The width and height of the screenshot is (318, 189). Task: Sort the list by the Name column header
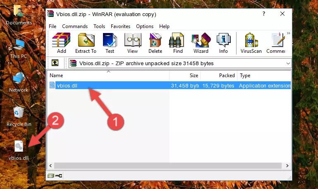(x=108, y=76)
